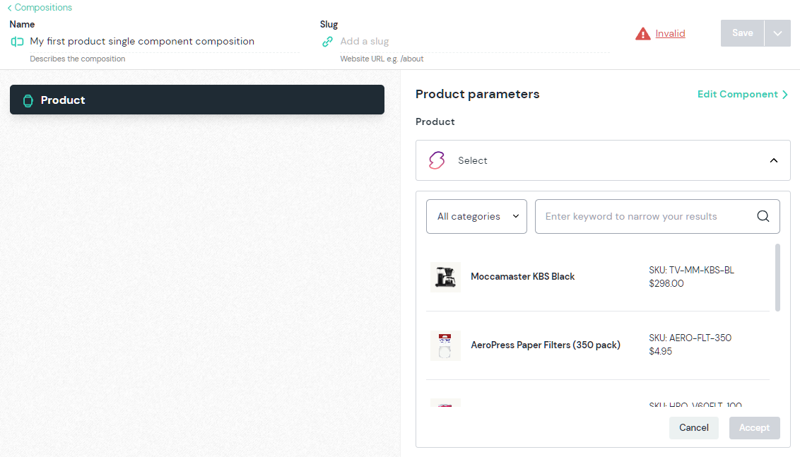Click the Product component watch icon
800x457 pixels.
point(28,100)
